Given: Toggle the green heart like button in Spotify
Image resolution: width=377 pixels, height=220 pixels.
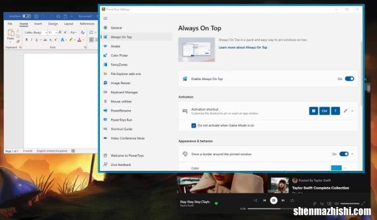Looking at the screenshot, I should (x=216, y=204).
